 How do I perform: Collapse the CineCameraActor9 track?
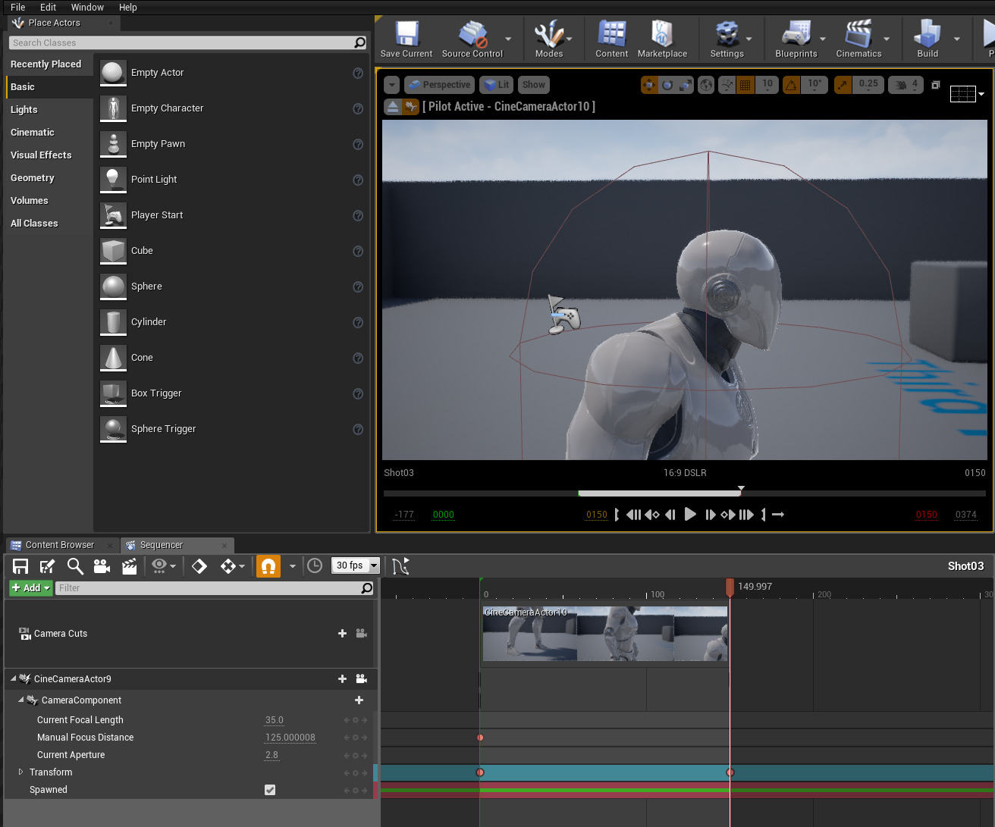13,679
